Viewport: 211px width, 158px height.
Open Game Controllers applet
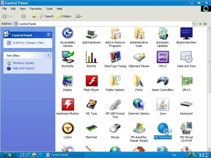pos(162,83)
